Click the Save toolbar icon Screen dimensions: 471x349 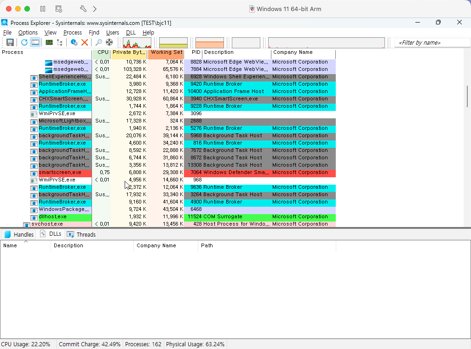click(x=10, y=42)
